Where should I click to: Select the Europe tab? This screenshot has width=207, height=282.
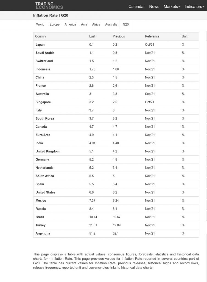click(x=54, y=25)
